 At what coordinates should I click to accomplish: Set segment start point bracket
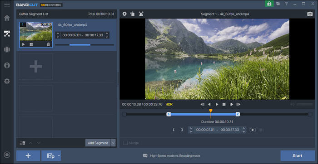point(174,130)
